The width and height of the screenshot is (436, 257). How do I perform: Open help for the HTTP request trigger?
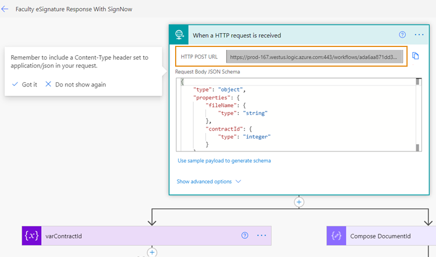click(402, 35)
